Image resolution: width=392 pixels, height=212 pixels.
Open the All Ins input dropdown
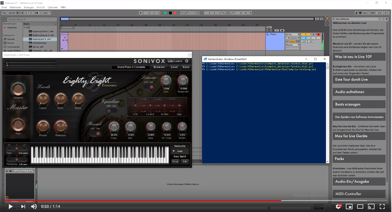[292, 34]
